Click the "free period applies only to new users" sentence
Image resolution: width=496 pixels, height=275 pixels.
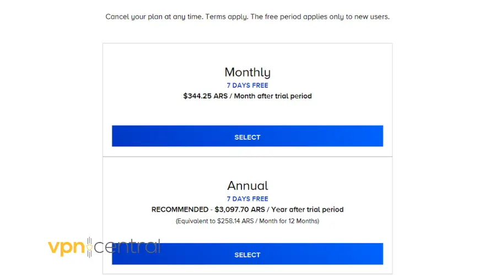[x=320, y=16]
